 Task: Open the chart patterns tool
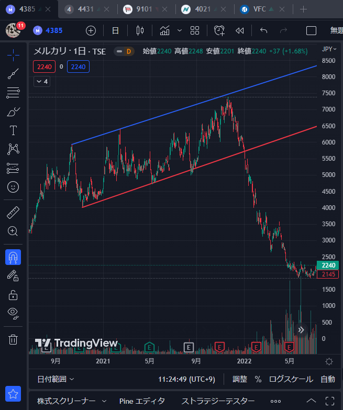pos(13,149)
